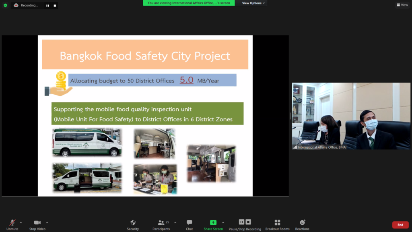Click the green encryption shield icon

(5, 5)
